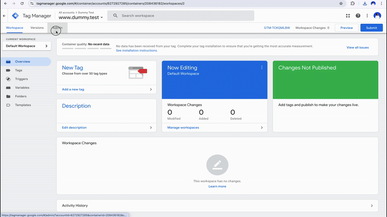Click the Google apps grid icon
This screenshot has height=217, width=387.
pyautogui.click(x=348, y=15)
